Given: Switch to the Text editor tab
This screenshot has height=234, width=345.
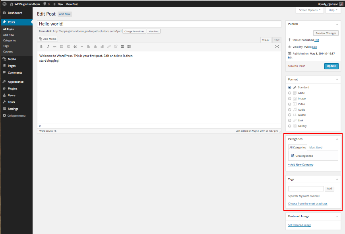Looking at the screenshot, I should point(277,40).
